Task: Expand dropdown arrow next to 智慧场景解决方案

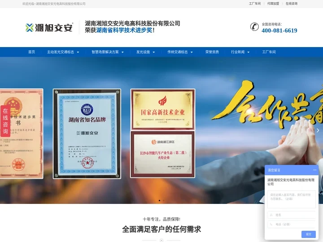Action: tap(122, 52)
